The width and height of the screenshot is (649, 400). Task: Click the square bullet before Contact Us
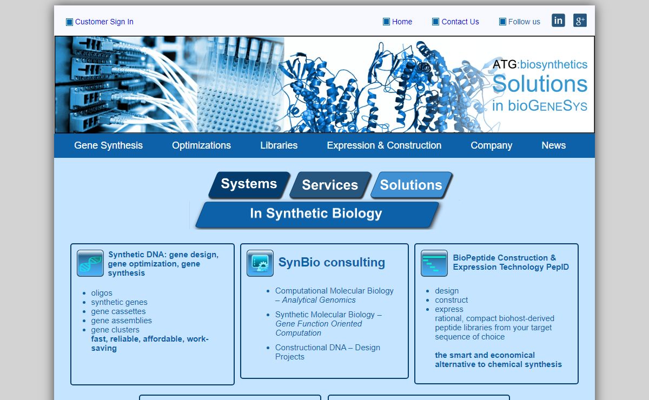pos(435,22)
